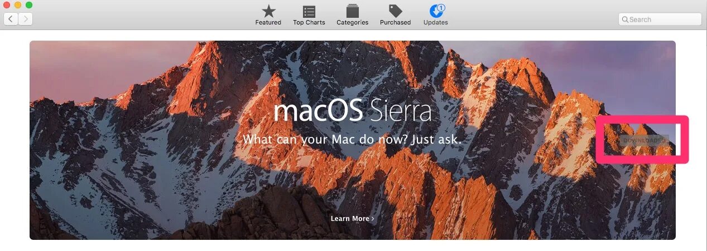
Task: Follow the Learn More link
Action: (352, 219)
